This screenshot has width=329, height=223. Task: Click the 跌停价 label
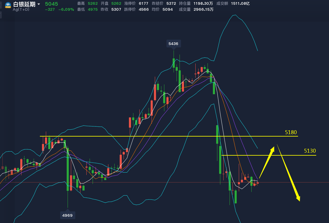click(130, 10)
